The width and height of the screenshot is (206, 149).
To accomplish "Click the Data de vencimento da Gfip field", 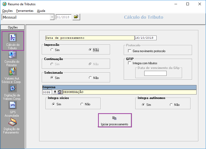I will [x=155, y=73].
